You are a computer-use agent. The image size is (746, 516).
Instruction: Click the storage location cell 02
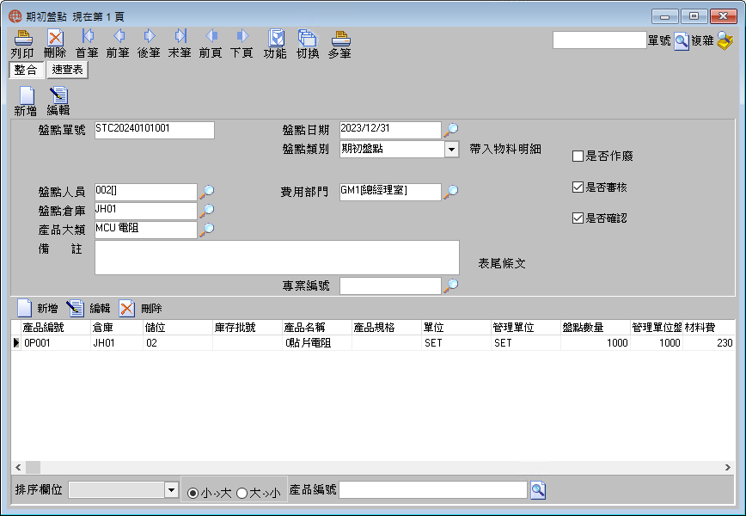point(178,343)
